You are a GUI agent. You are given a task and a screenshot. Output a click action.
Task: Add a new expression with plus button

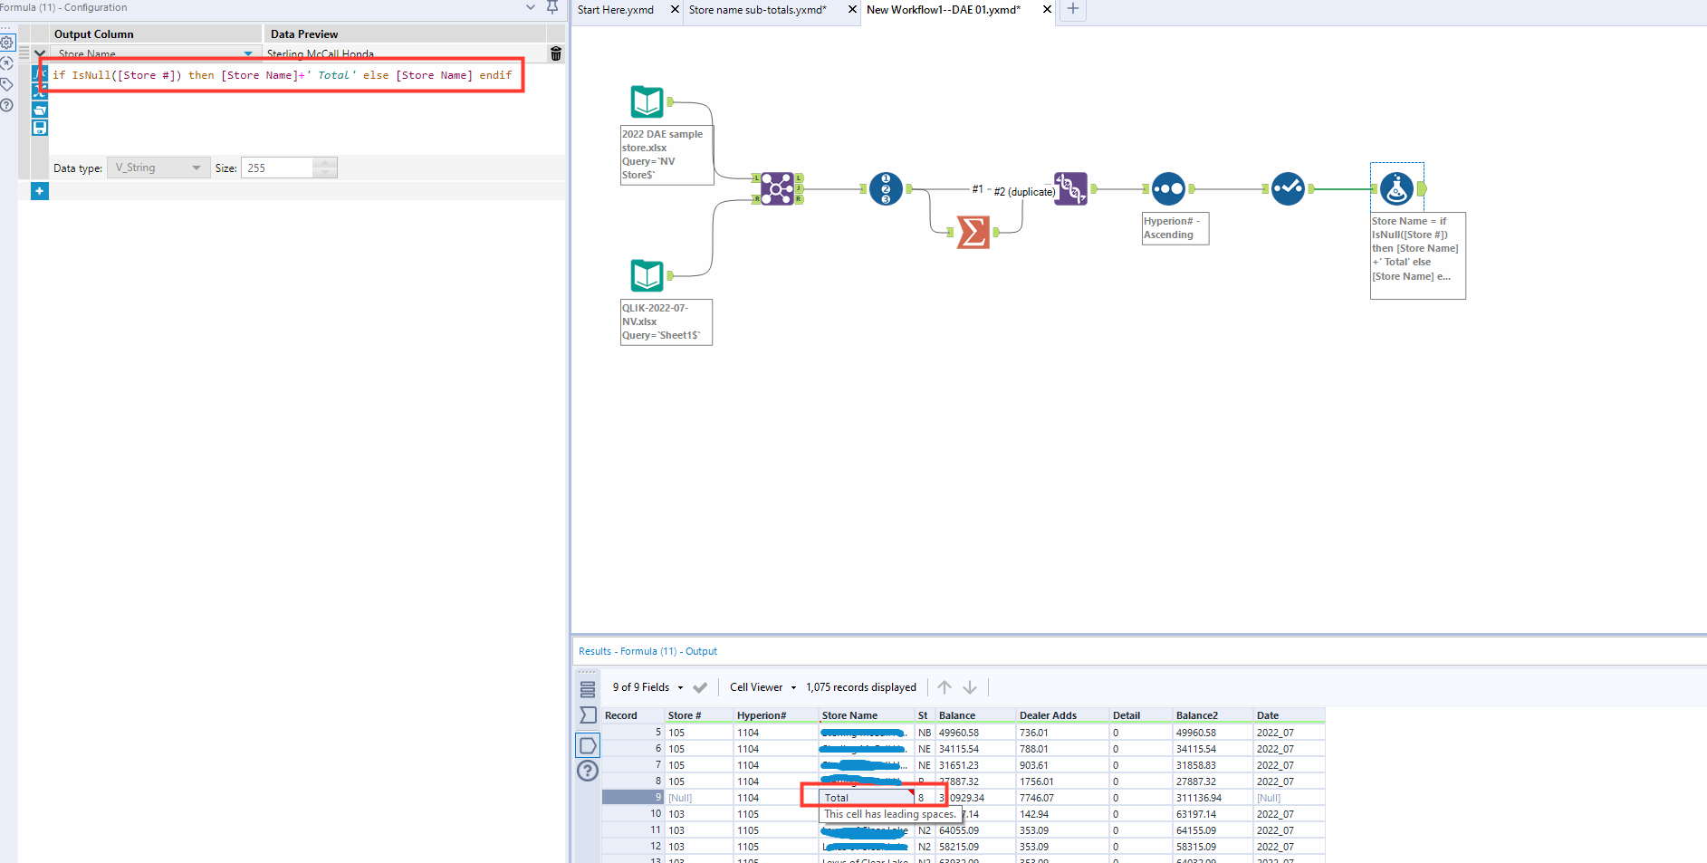point(40,191)
